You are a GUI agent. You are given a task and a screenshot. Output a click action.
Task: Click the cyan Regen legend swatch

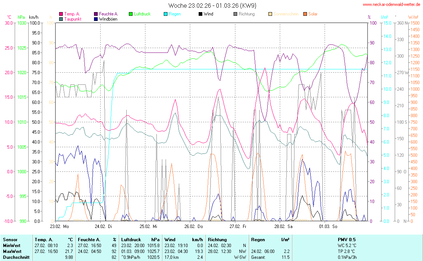(x=165, y=14)
